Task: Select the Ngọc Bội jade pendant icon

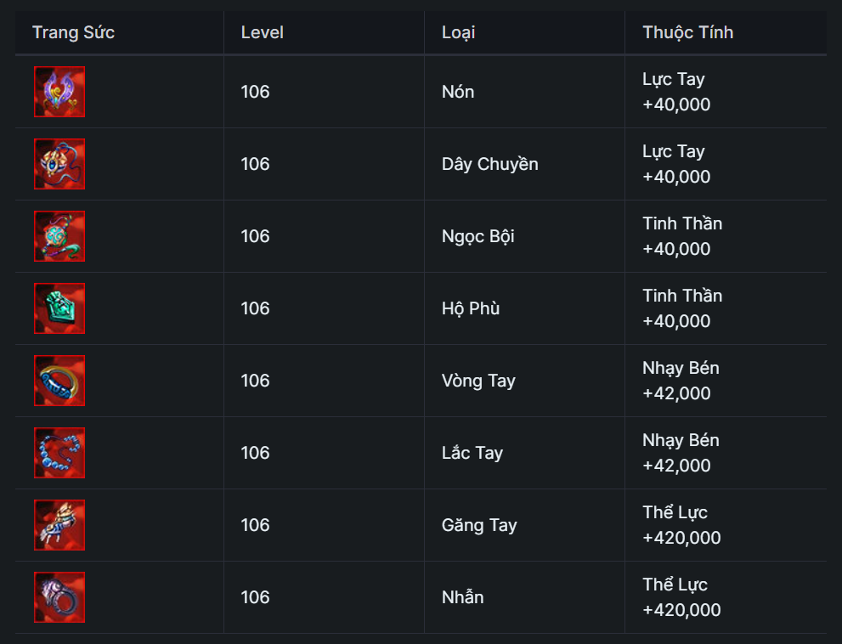Action: pos(59,236)
